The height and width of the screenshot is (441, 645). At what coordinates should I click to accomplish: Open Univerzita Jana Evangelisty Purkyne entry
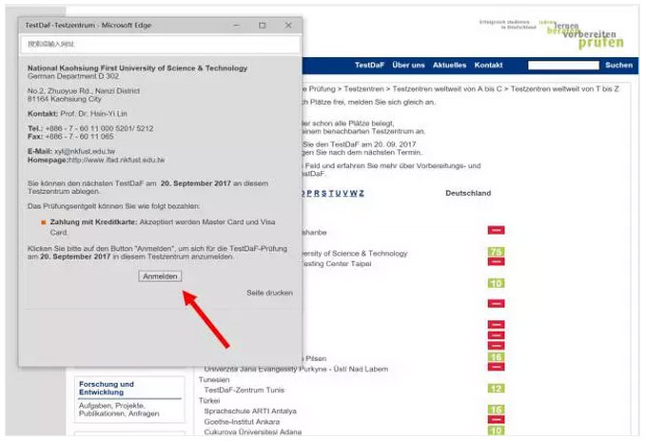click(x=296, y=369)
